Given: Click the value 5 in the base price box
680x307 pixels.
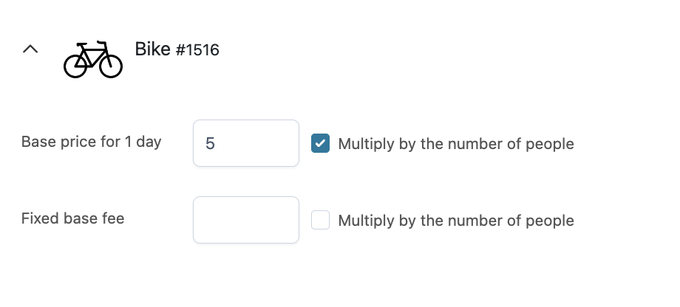Looking at the screenshot, I should coord(211,144).
